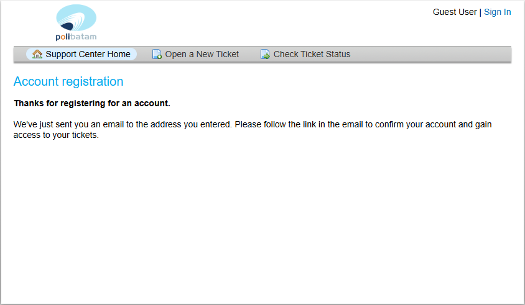Click gray navigation bar gap between Home and New Ticket
Screen dimensions: 525x305
coord(144,54)
